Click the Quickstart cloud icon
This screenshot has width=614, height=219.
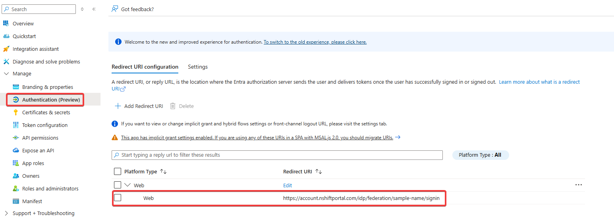pos(6,36)
